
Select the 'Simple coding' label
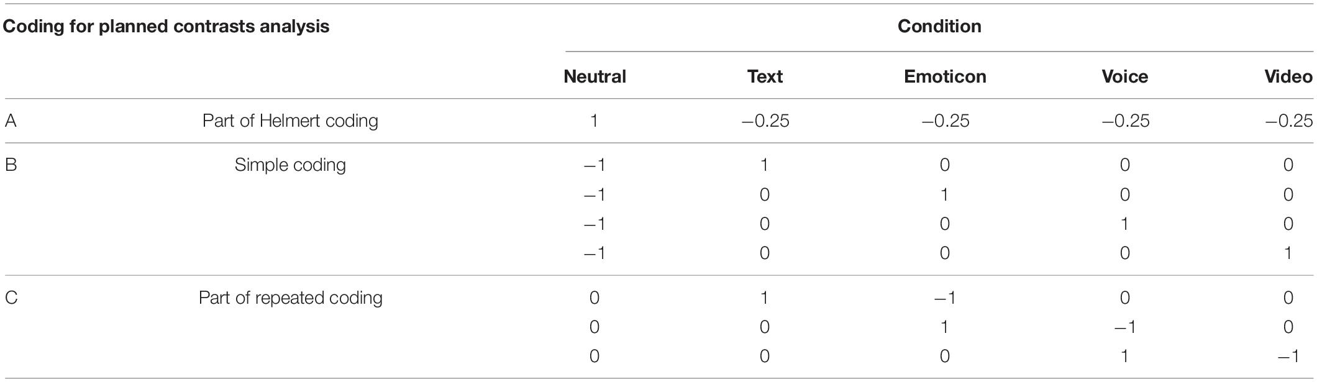(x=290, y=165)
